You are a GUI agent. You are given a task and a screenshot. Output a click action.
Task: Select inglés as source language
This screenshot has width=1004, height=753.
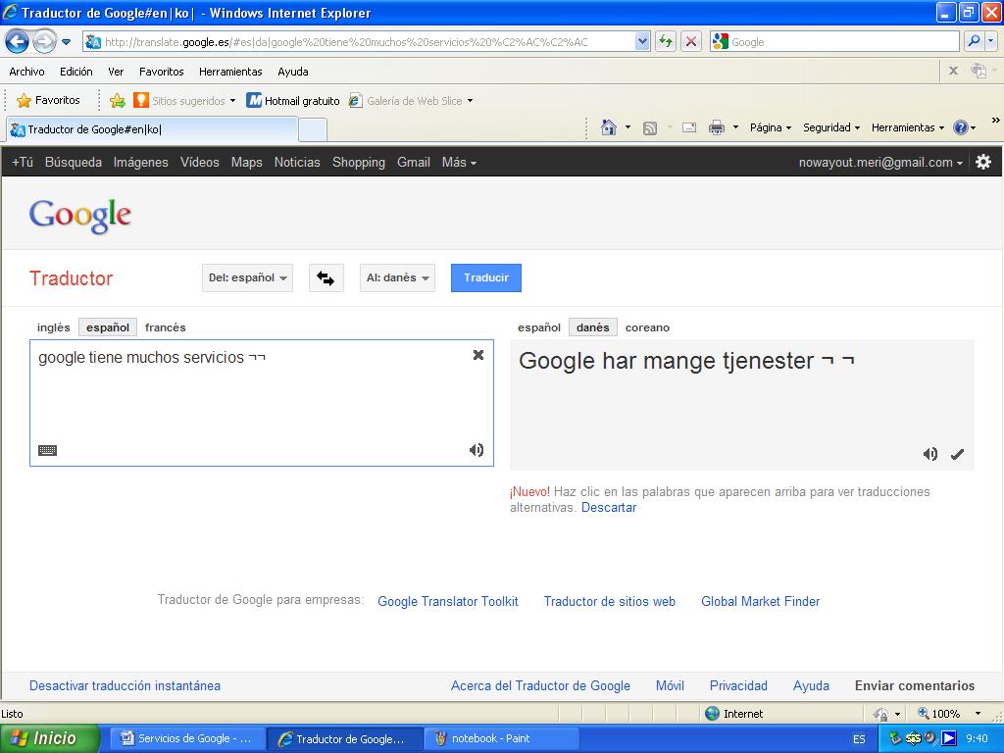pos(53,327)
